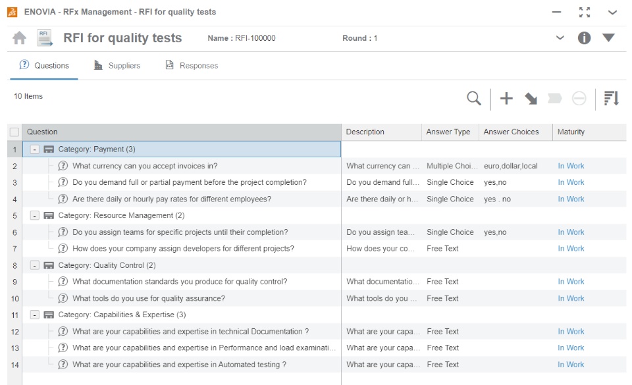
Task: Collapse the Category: Resource Management group
Action: (34, 215)
